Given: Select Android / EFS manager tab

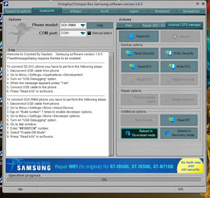Looking at the screenshot, I should (x=184, y=25).
